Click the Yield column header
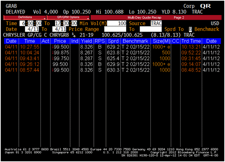This screenshot has width=225, height=162. [86, 41]
